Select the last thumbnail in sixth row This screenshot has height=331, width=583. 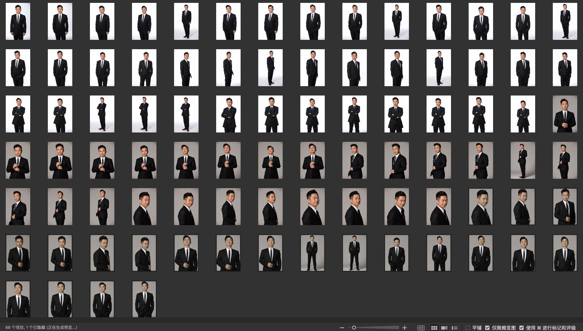pyautogui.click(x=565, y=253)
